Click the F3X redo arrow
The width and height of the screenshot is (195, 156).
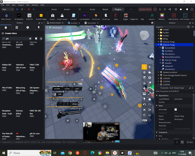(150, 105)
